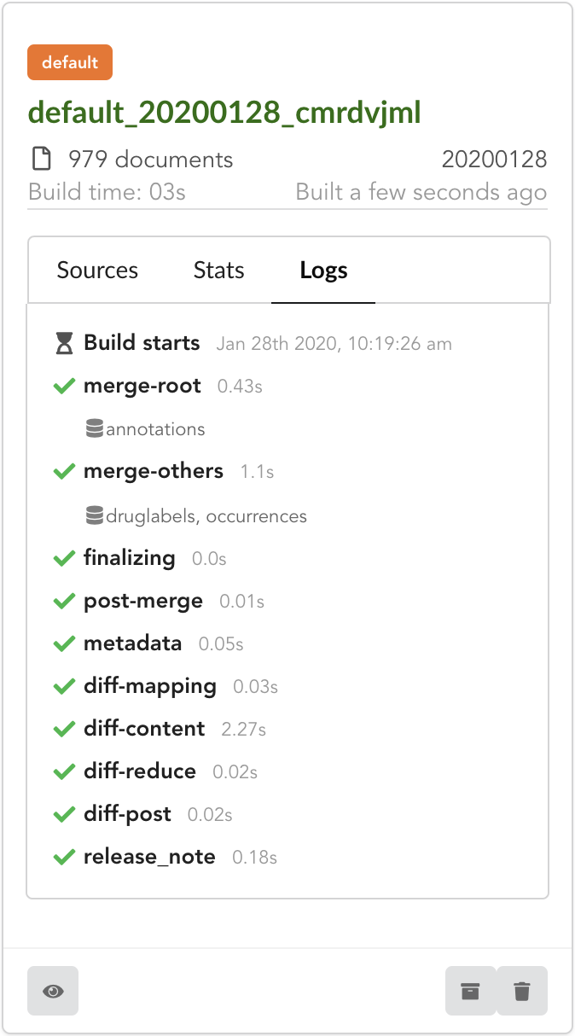Click the post-merge log step
The image size is (575, 1036).
point(143,601)
